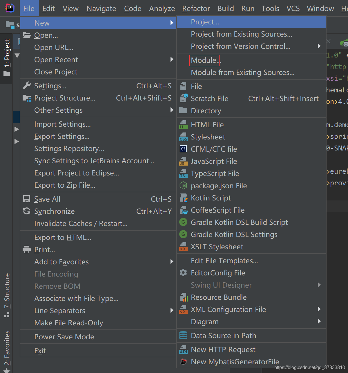Viewport: 348px width, 373px height.
Task: Click the New MybatisGeneratorFile icon
Action: (x=183, y=362)
